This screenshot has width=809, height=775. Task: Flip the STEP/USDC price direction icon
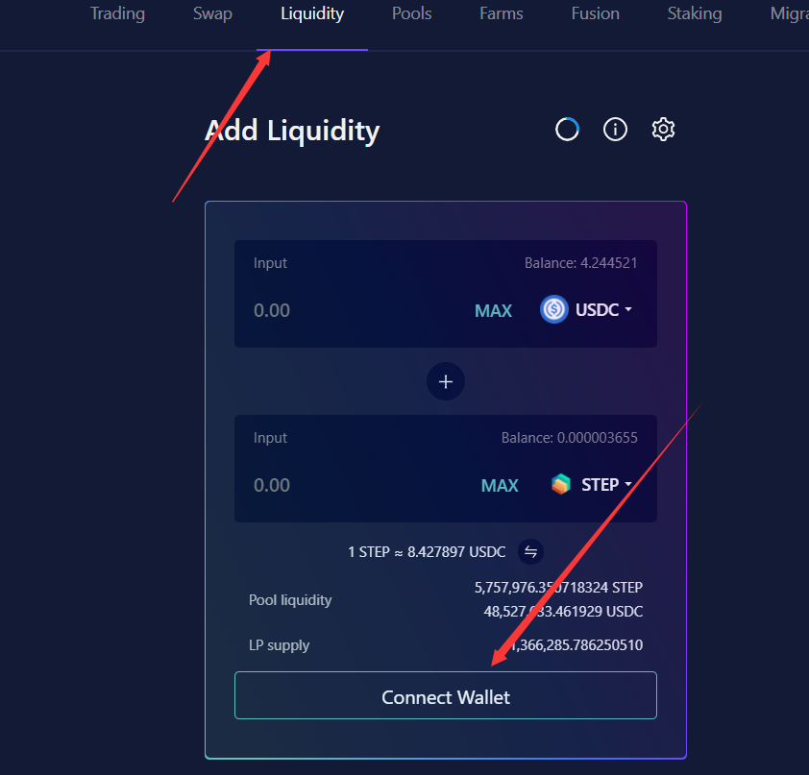tap(530, 552)
